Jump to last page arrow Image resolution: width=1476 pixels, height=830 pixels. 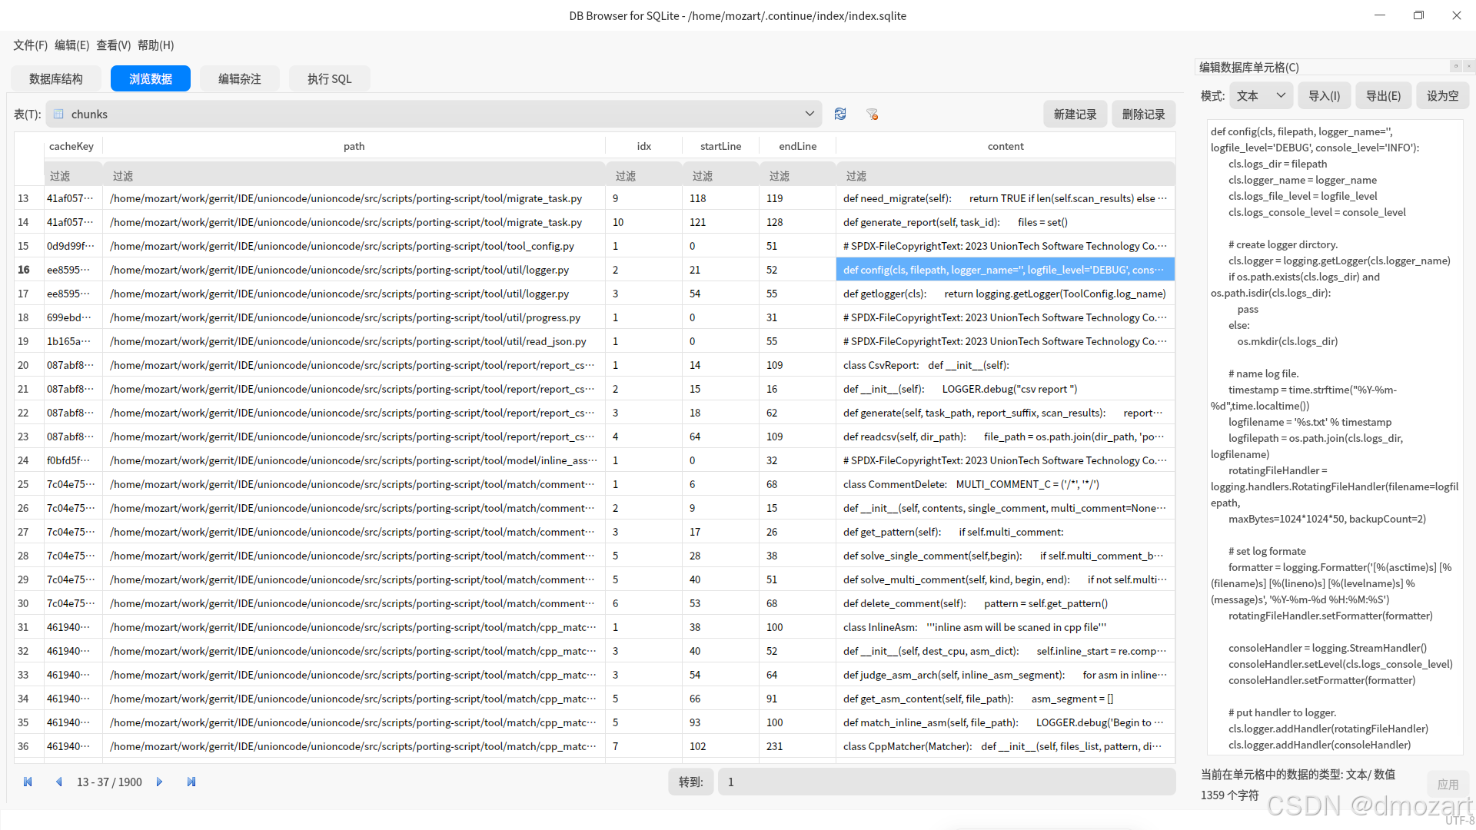point(191,782)
